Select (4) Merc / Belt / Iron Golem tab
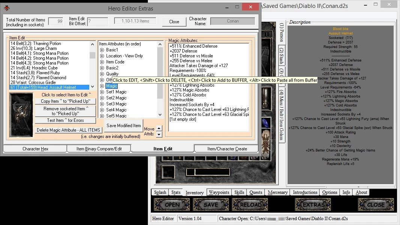Screen dimensions: 400x225 click(x=281, y=115)
